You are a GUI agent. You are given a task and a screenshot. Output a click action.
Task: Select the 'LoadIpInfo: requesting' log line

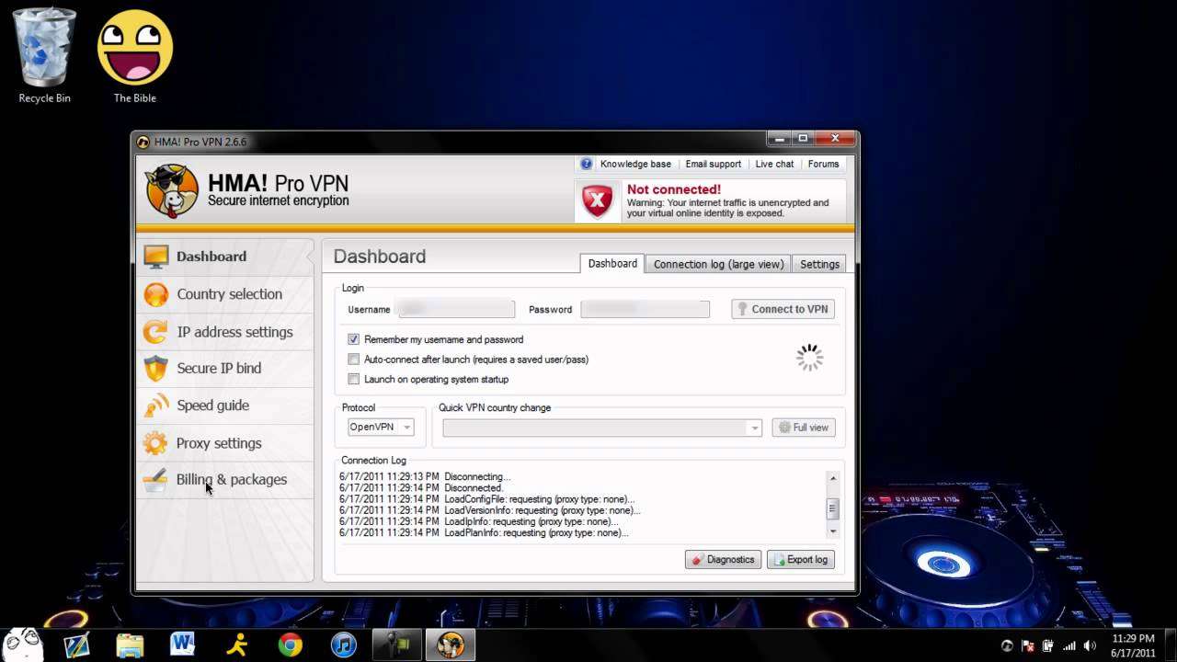tap(478, 521)
